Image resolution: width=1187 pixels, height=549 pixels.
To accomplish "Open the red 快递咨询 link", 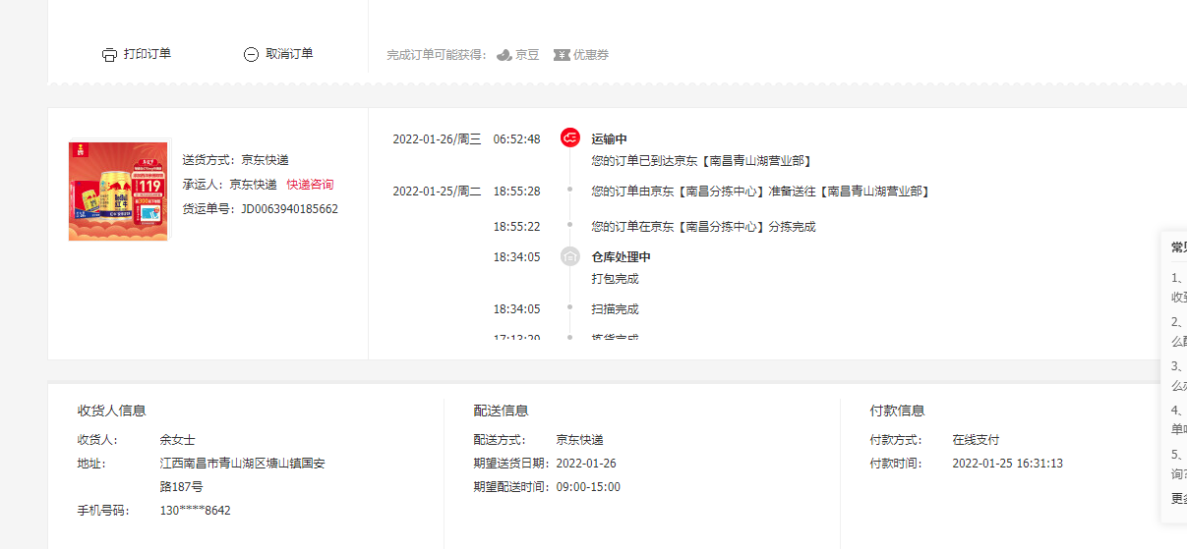I will click(x=310, y=185).
